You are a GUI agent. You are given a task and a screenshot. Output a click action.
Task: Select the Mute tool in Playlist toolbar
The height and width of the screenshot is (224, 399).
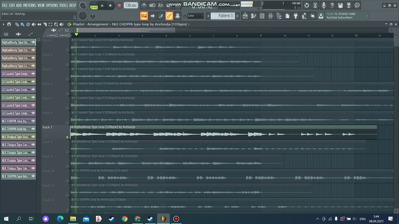(x=34, y=24)
